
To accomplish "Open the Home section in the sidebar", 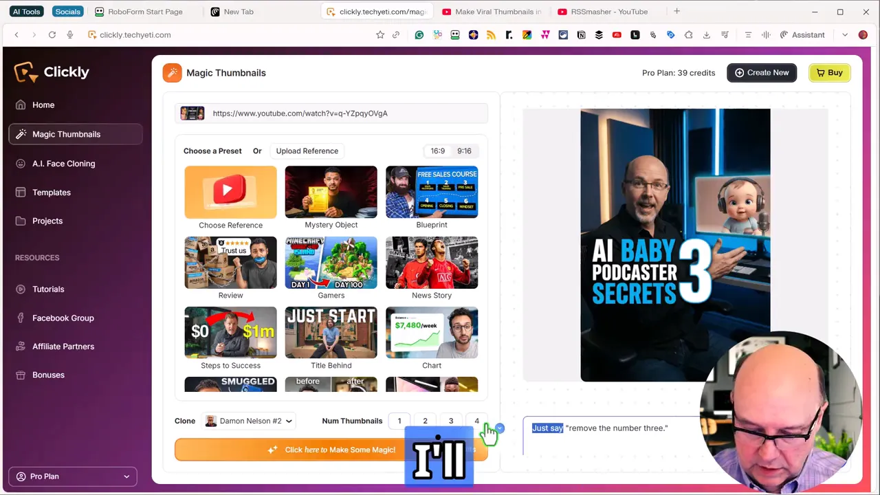I will pos(43,104).
